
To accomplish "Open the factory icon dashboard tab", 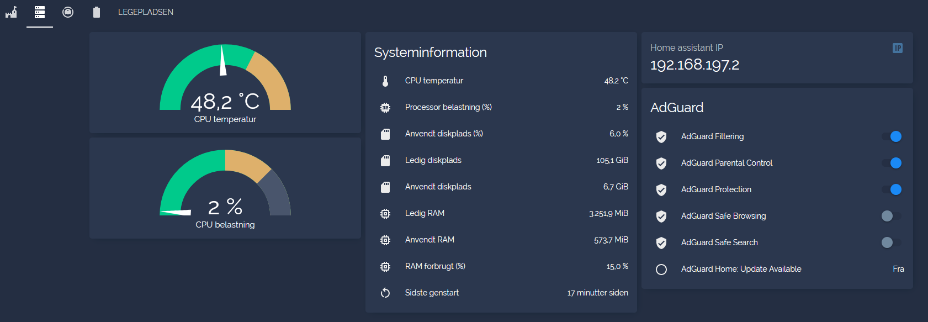I will pos(12,12).
